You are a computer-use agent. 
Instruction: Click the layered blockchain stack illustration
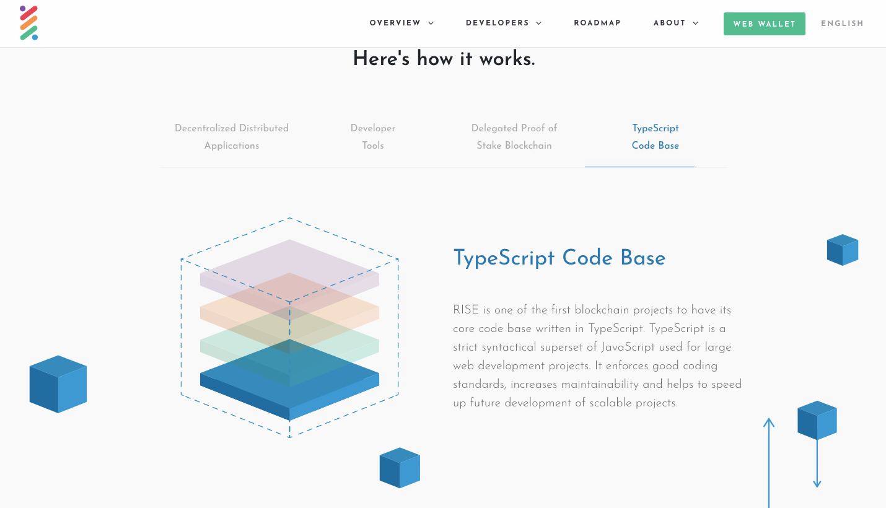[x=289, y=328]
